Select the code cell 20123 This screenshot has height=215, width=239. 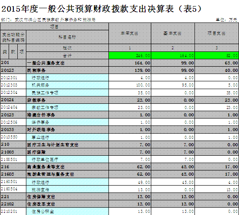coord(13,71)
